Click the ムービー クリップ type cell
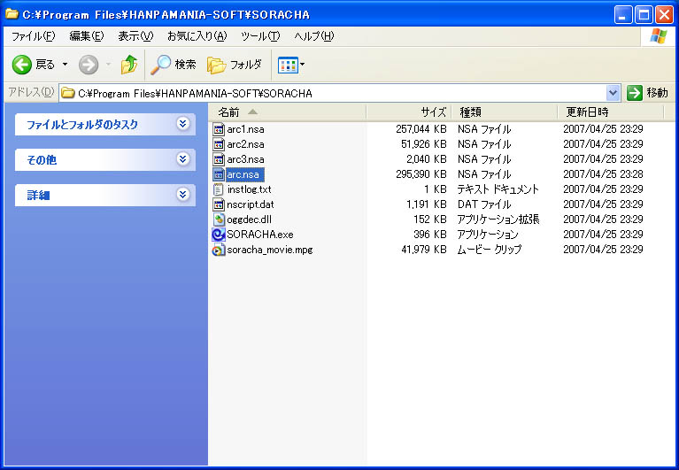 click(x=490, y=250)
